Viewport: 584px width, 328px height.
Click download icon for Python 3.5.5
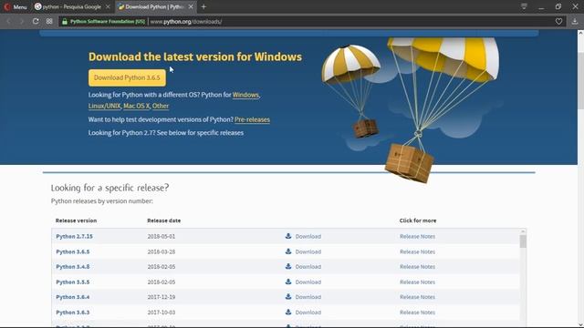point(288,282)
